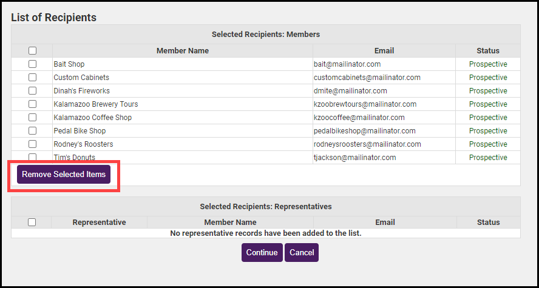The image size is (539, 288).
Task: Click the Remove Selected Items button
Action: [64, 175]
